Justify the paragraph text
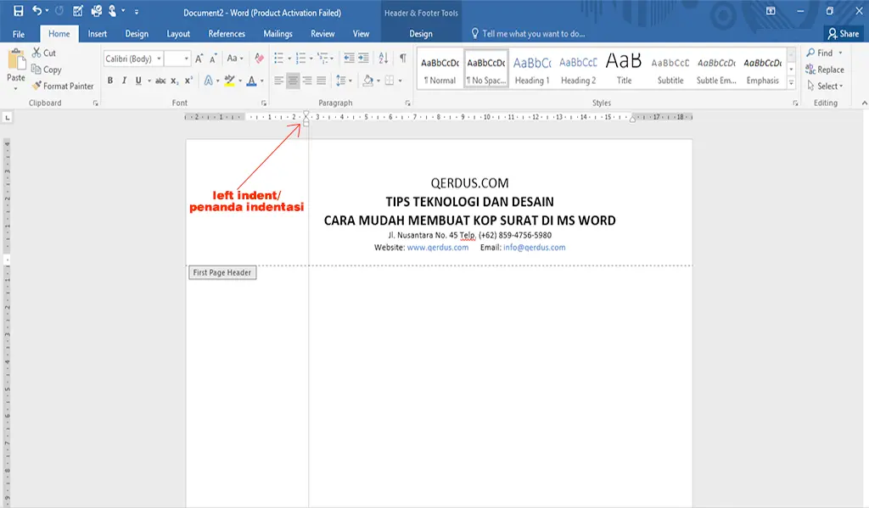 pos(322,81)
